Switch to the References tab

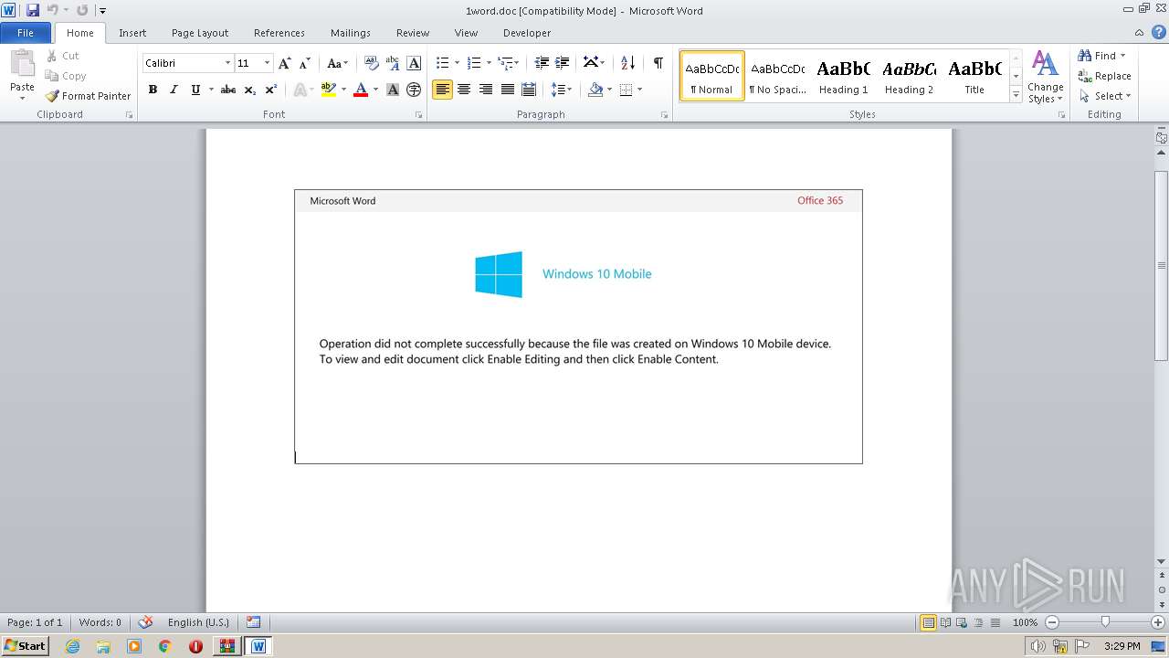pos(279,33)
